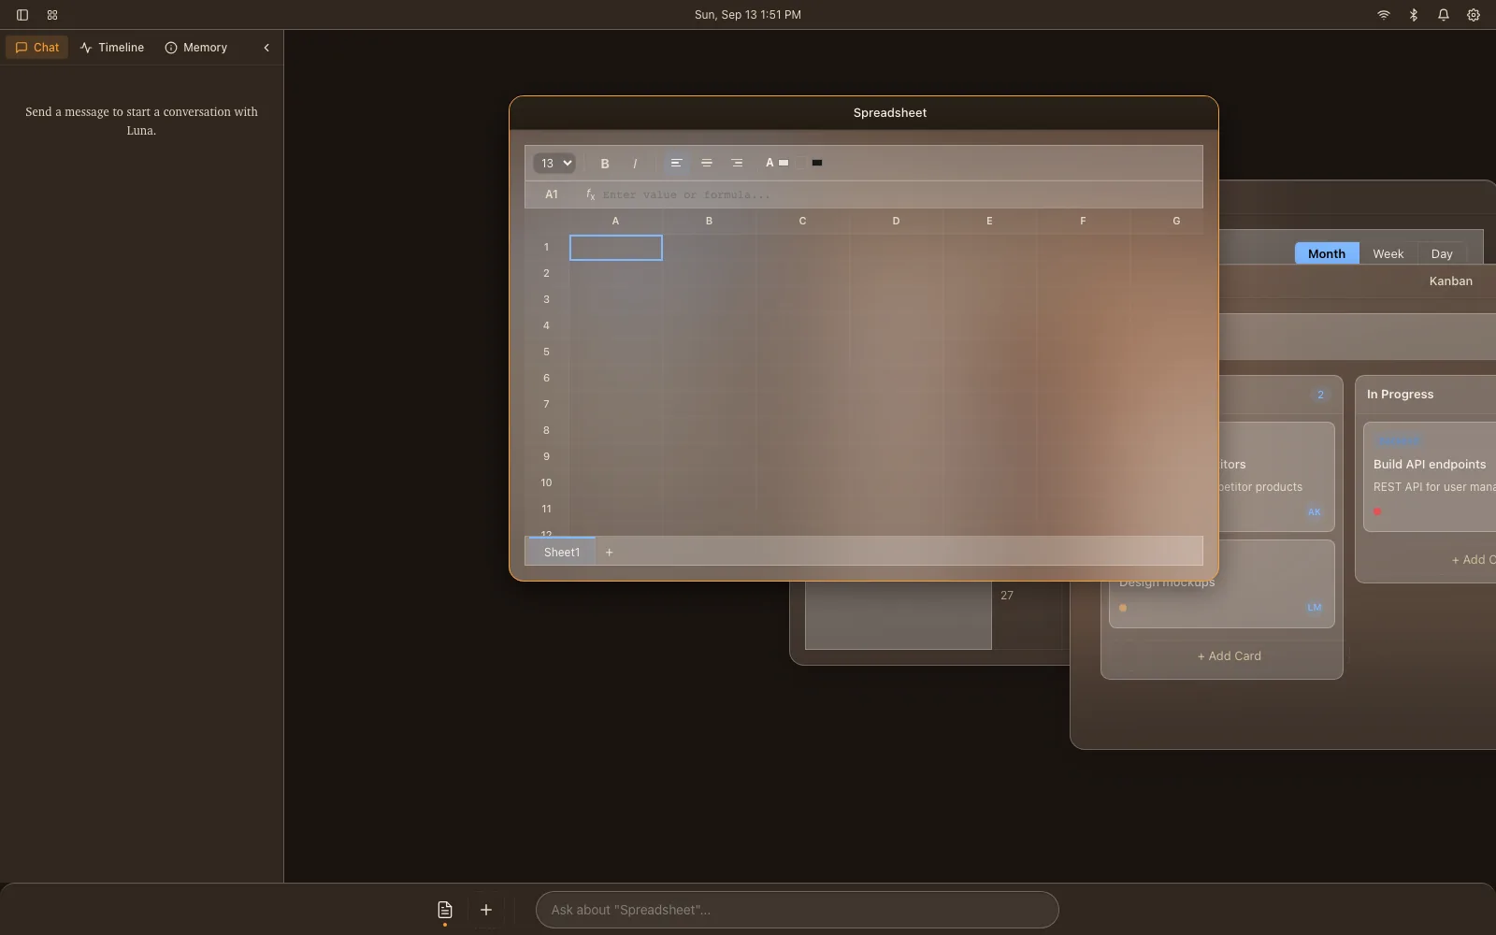Select column B header

(x=709, y=222)
